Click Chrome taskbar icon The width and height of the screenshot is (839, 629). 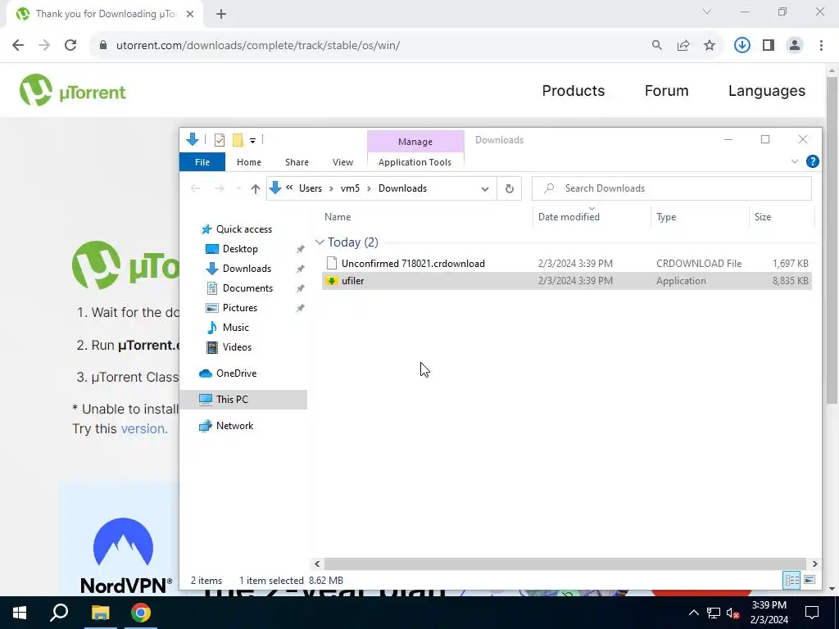click(141, 613)
